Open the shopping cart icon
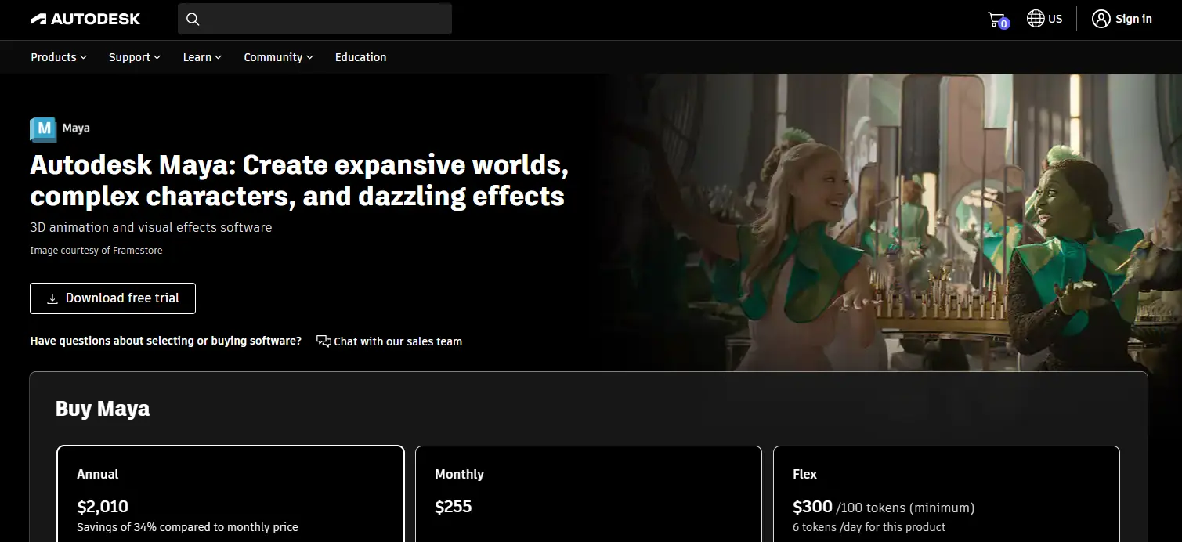The height and width of the screenshot is (542, 1182). [996, 20]
